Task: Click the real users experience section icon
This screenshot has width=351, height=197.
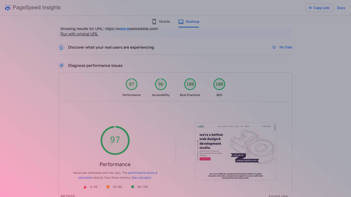Action: [x=61, y=48]
